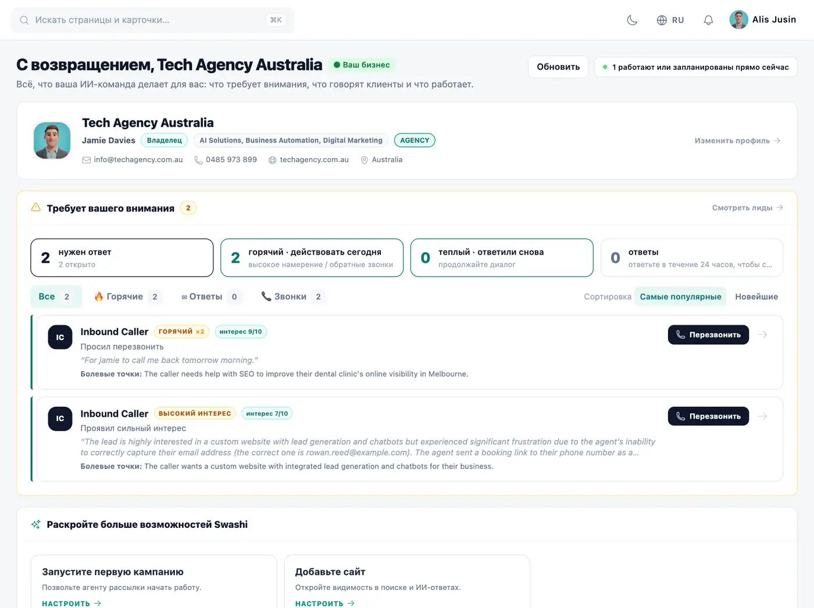Click the globe icon beside techagency.com.au
The height and width of the screenshot is (608, 814).
273,160
